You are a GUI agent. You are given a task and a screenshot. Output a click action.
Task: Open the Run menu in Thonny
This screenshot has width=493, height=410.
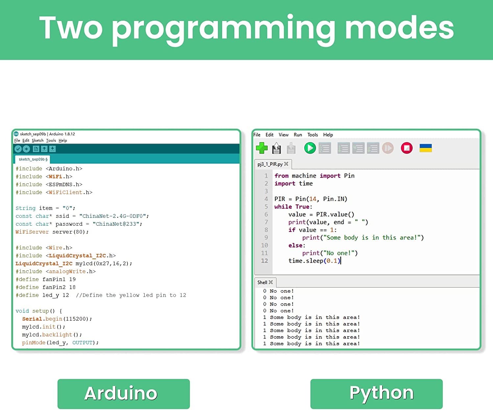tap(298, 135)
